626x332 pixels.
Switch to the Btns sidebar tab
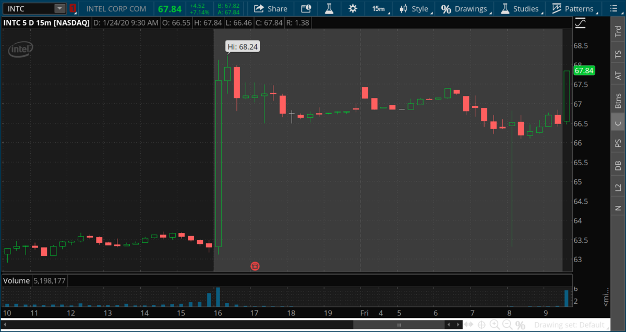[618, 100]
